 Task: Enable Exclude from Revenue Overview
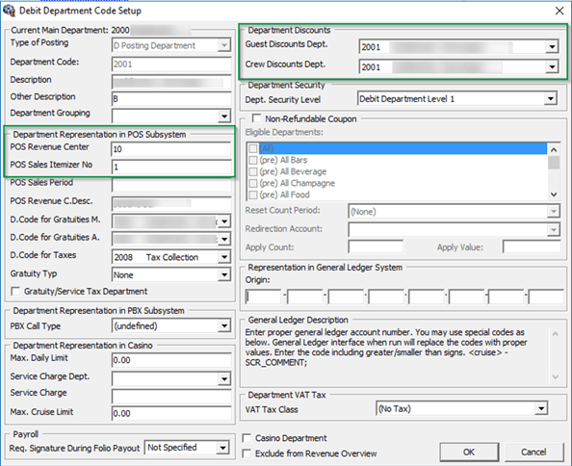tap(247, 453)
